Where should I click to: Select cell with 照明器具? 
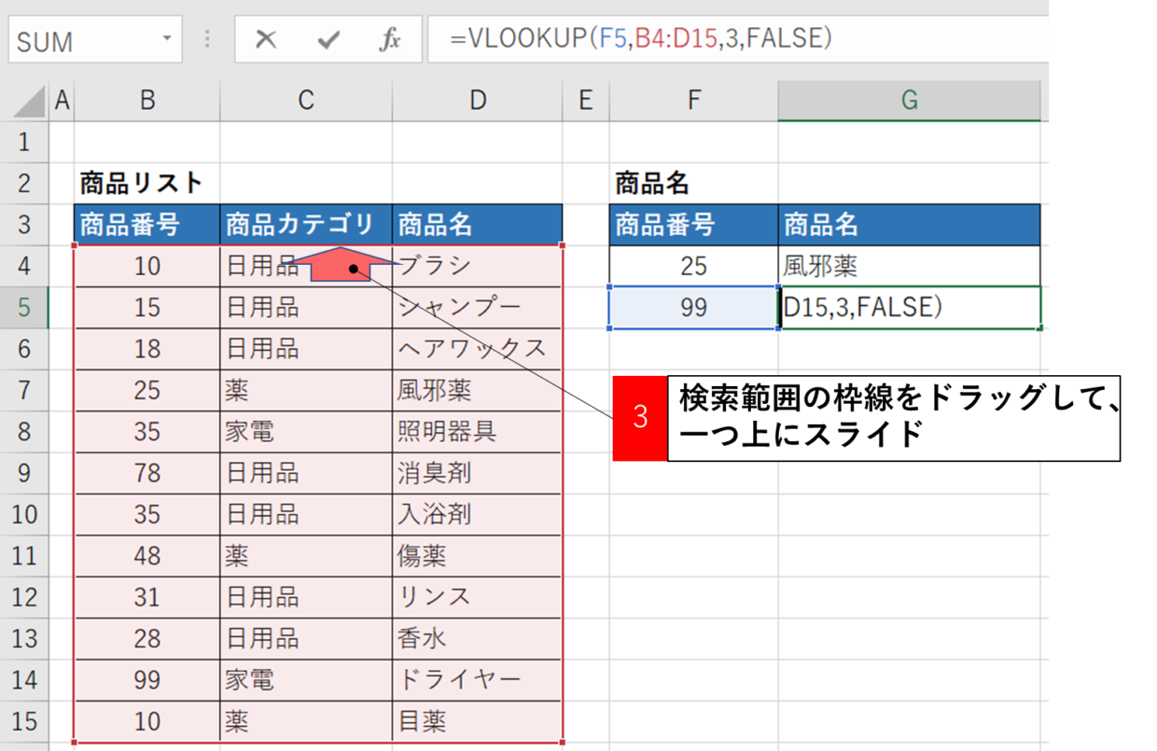coord(478,431)
